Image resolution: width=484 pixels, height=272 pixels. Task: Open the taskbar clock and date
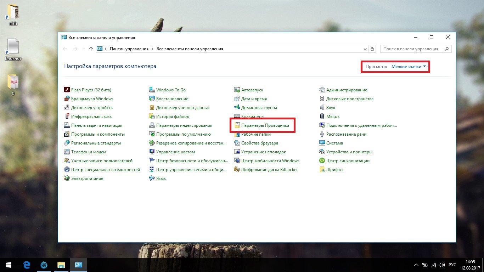pyautogui.click(x=471, y=265)
